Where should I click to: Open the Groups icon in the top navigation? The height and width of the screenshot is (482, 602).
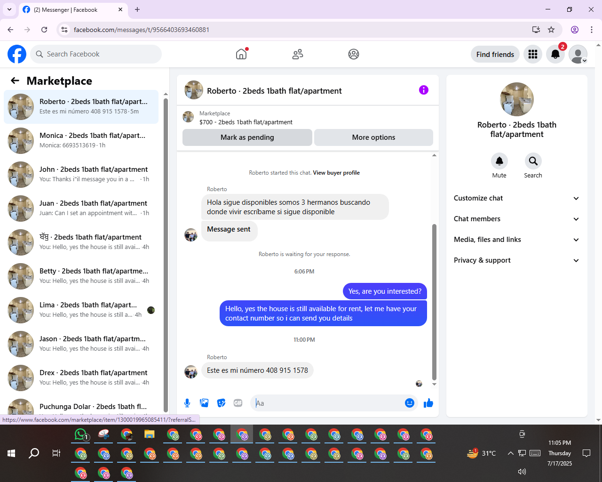pyautogui.click(x=354, y=54)
